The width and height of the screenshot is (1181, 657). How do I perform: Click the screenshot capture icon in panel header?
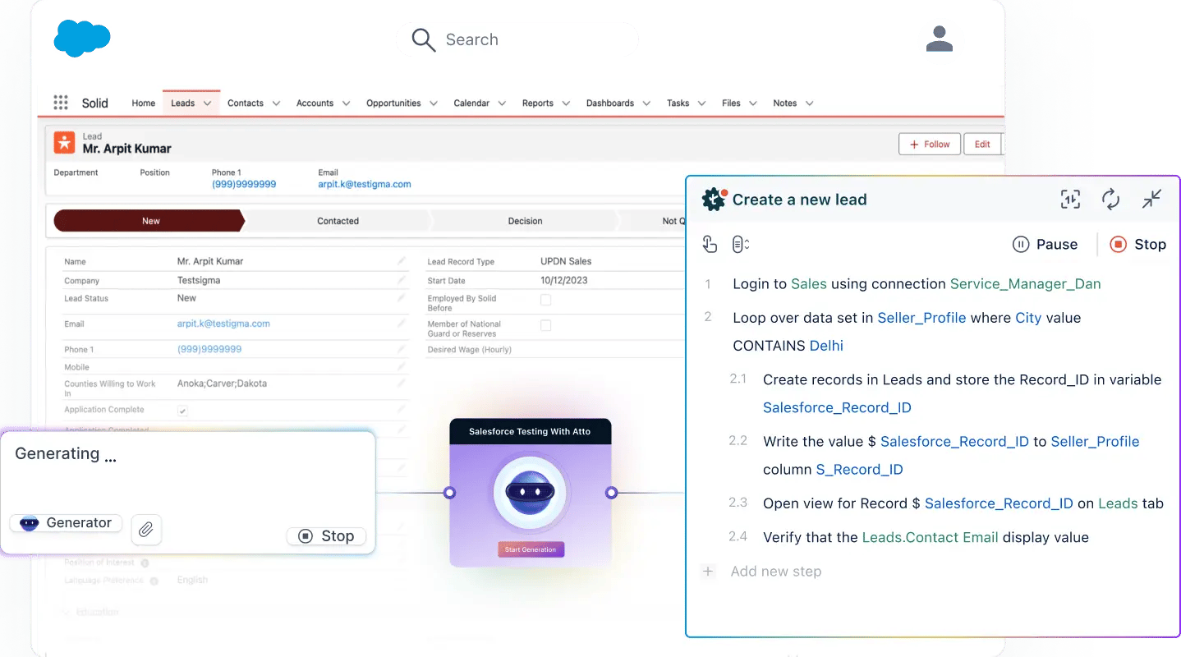point(1070,199)
